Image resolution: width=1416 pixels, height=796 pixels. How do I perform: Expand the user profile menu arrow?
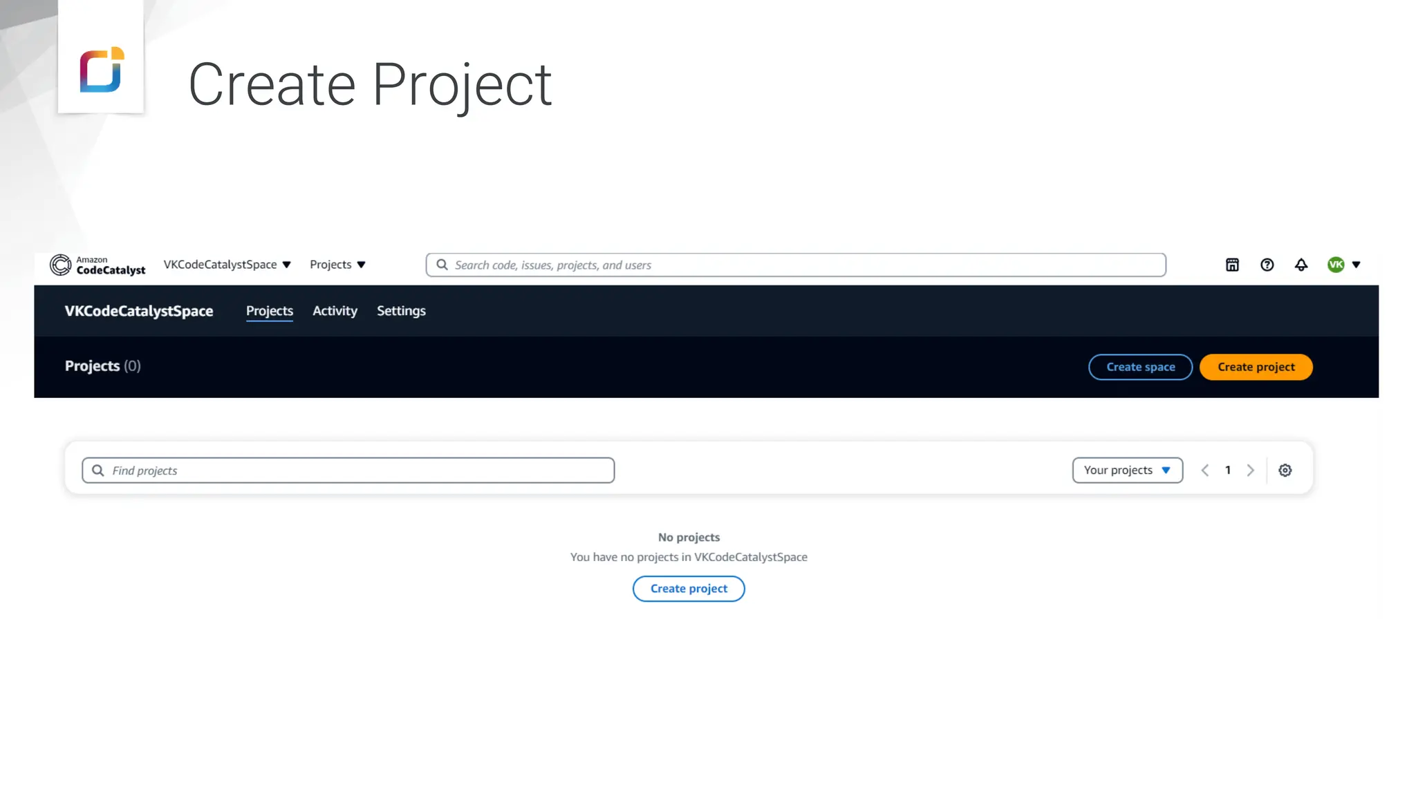click(1356, 265)
